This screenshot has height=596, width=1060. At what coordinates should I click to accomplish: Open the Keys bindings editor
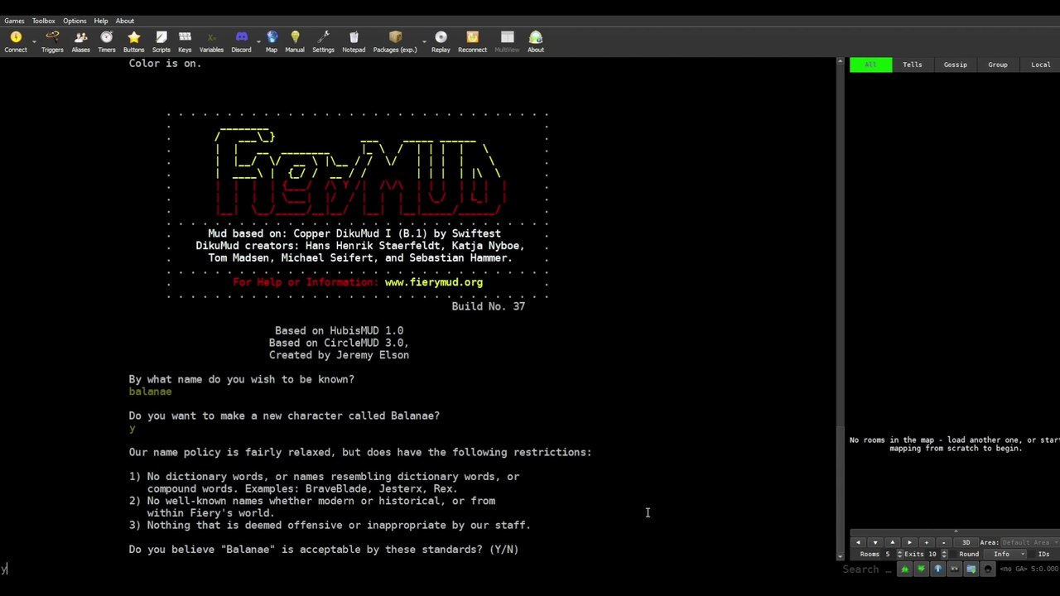click(x=185, y=41)
